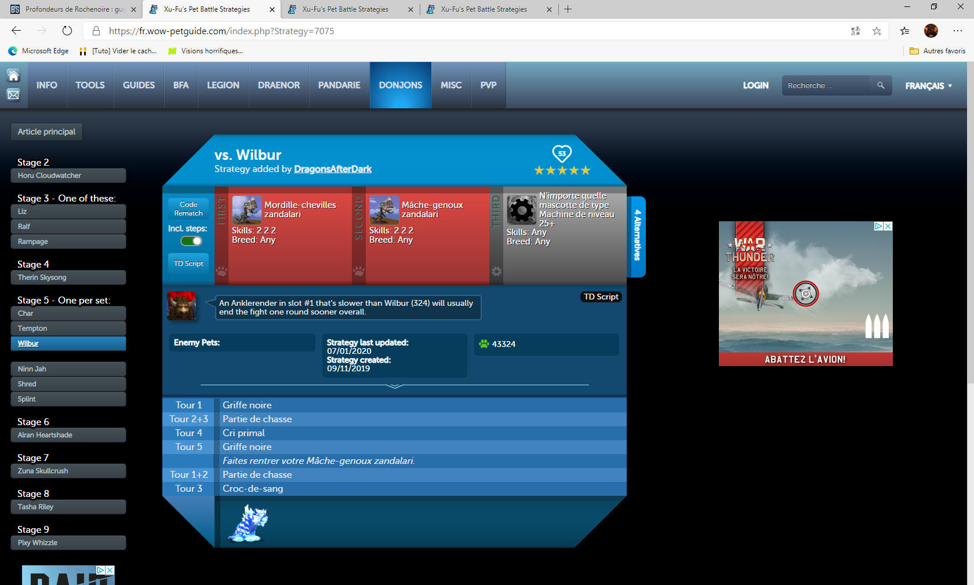Click the Mordille-chevilles zandalari pet portrait
Screen dimensions: 974x585
point(247,210)
